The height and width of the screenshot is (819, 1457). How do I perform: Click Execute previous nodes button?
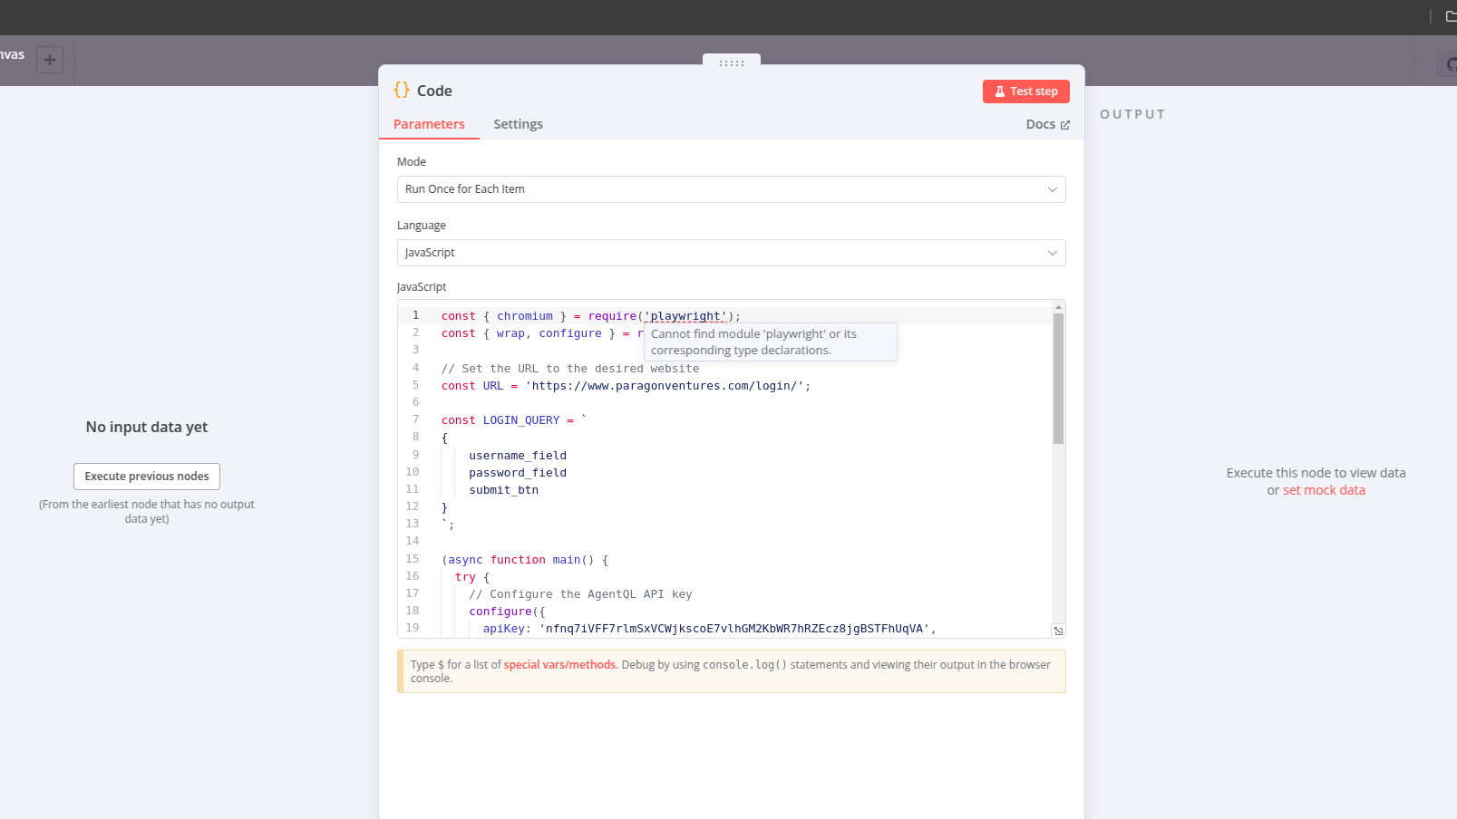pos(147,477)
